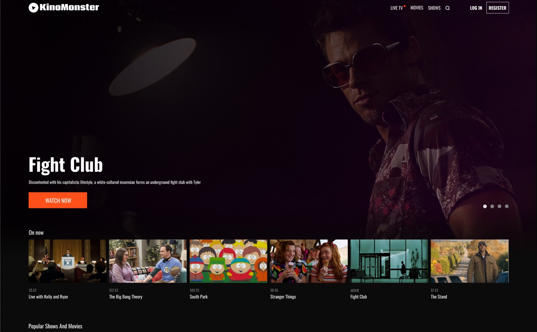537x332 pixels.
Task: Go to the Movies section
Action: click(x=417, y=8)
